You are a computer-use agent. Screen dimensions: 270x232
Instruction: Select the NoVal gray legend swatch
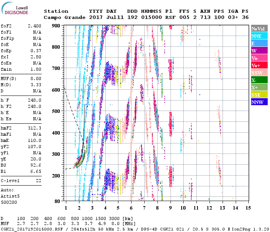[259, 29]
